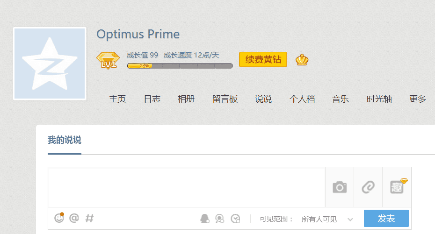
Task: Click the QQ penguin sync icon
Action: pyautogui.click(x=204, y=218)
